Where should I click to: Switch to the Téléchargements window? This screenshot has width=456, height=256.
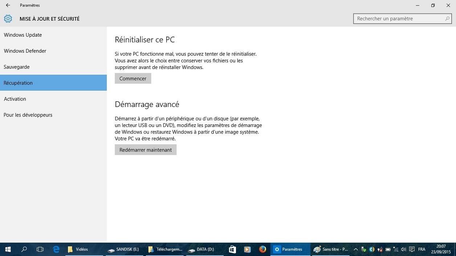pyautogui.click(x=165, y=249)
